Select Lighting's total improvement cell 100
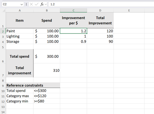Image resolution: width=154 pixels, height=114 pixels. click(100, 36)
